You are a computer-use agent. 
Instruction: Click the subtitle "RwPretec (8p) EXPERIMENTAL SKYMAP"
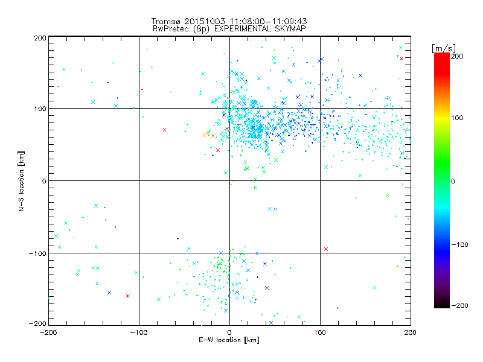[229, 29]
